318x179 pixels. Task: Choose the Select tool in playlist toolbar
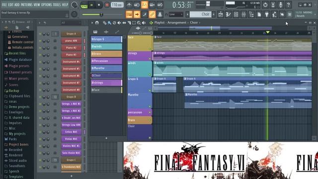(x=134, y=23)
